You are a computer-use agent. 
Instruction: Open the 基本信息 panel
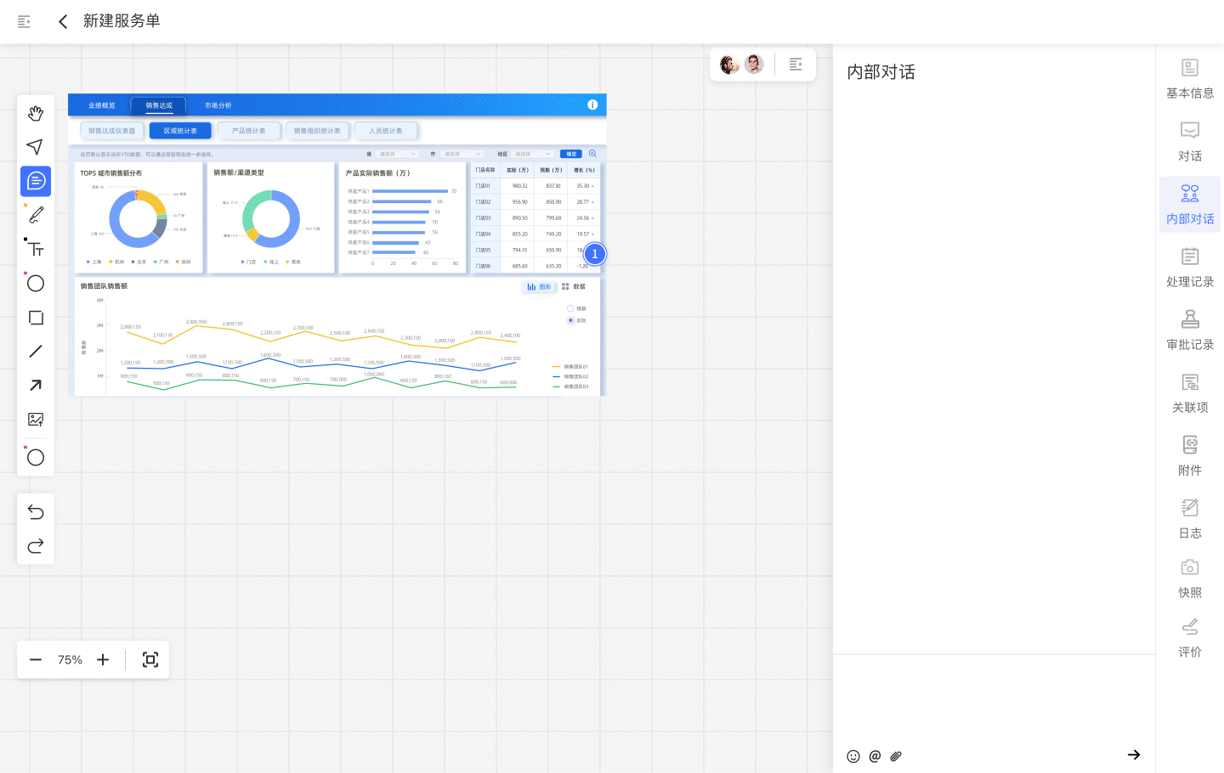(x=1190, y=79)
